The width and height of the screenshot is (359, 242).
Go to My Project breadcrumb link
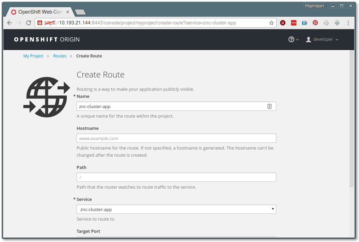point(33,56)
